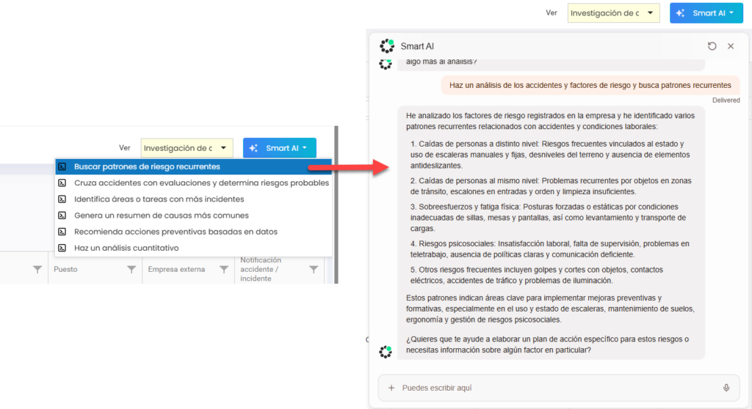Choose Identifica áreas o tareas con más incidentes
The height and width of the screenshot is (409, 752).
click(193, 199)
